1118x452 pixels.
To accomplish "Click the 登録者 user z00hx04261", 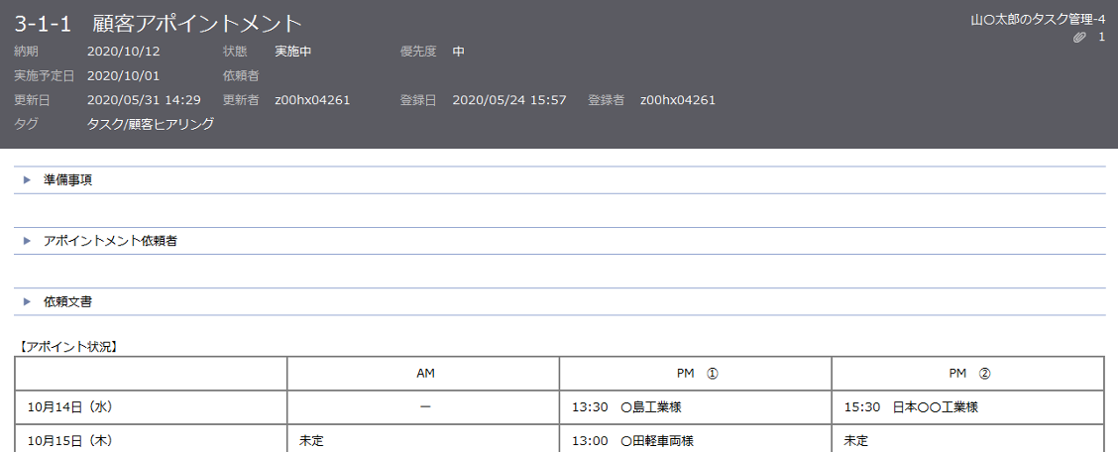I will pos(678,100).
